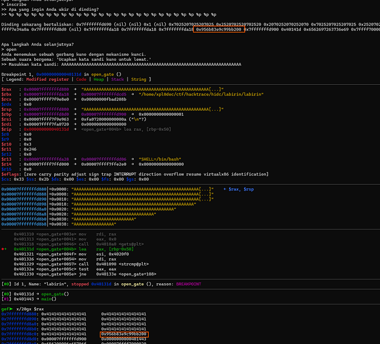Click the 'Code' legend label
Screen dimensions: 380x344
click(x=81, y=79)
